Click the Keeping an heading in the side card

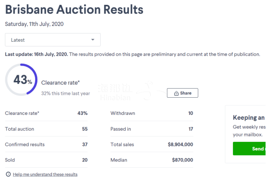pyautogui.click(x=249, y=117)
